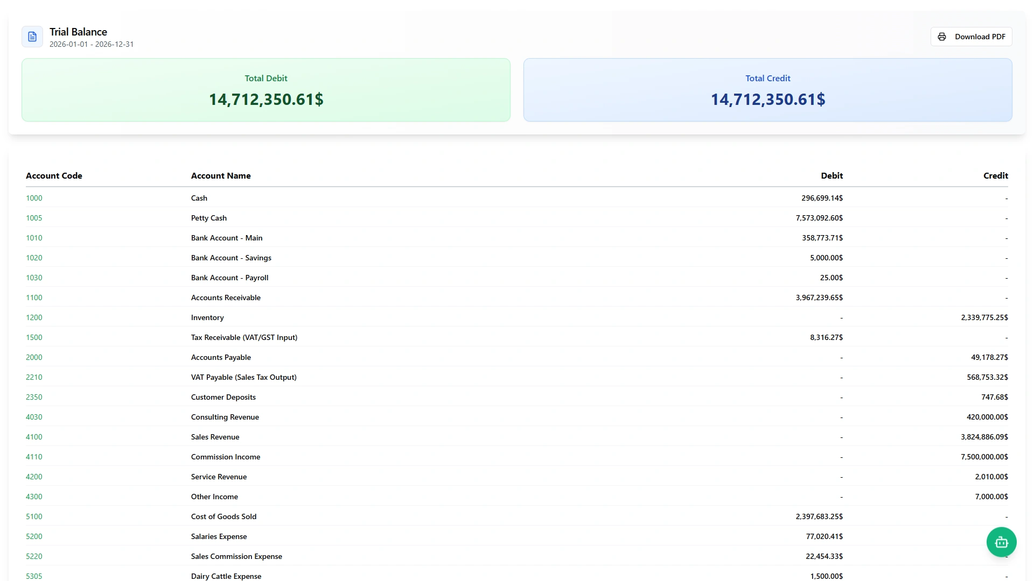Click the Download PDF button
The height and width of the screenshot is (581, 1034).
coord(971,37)
